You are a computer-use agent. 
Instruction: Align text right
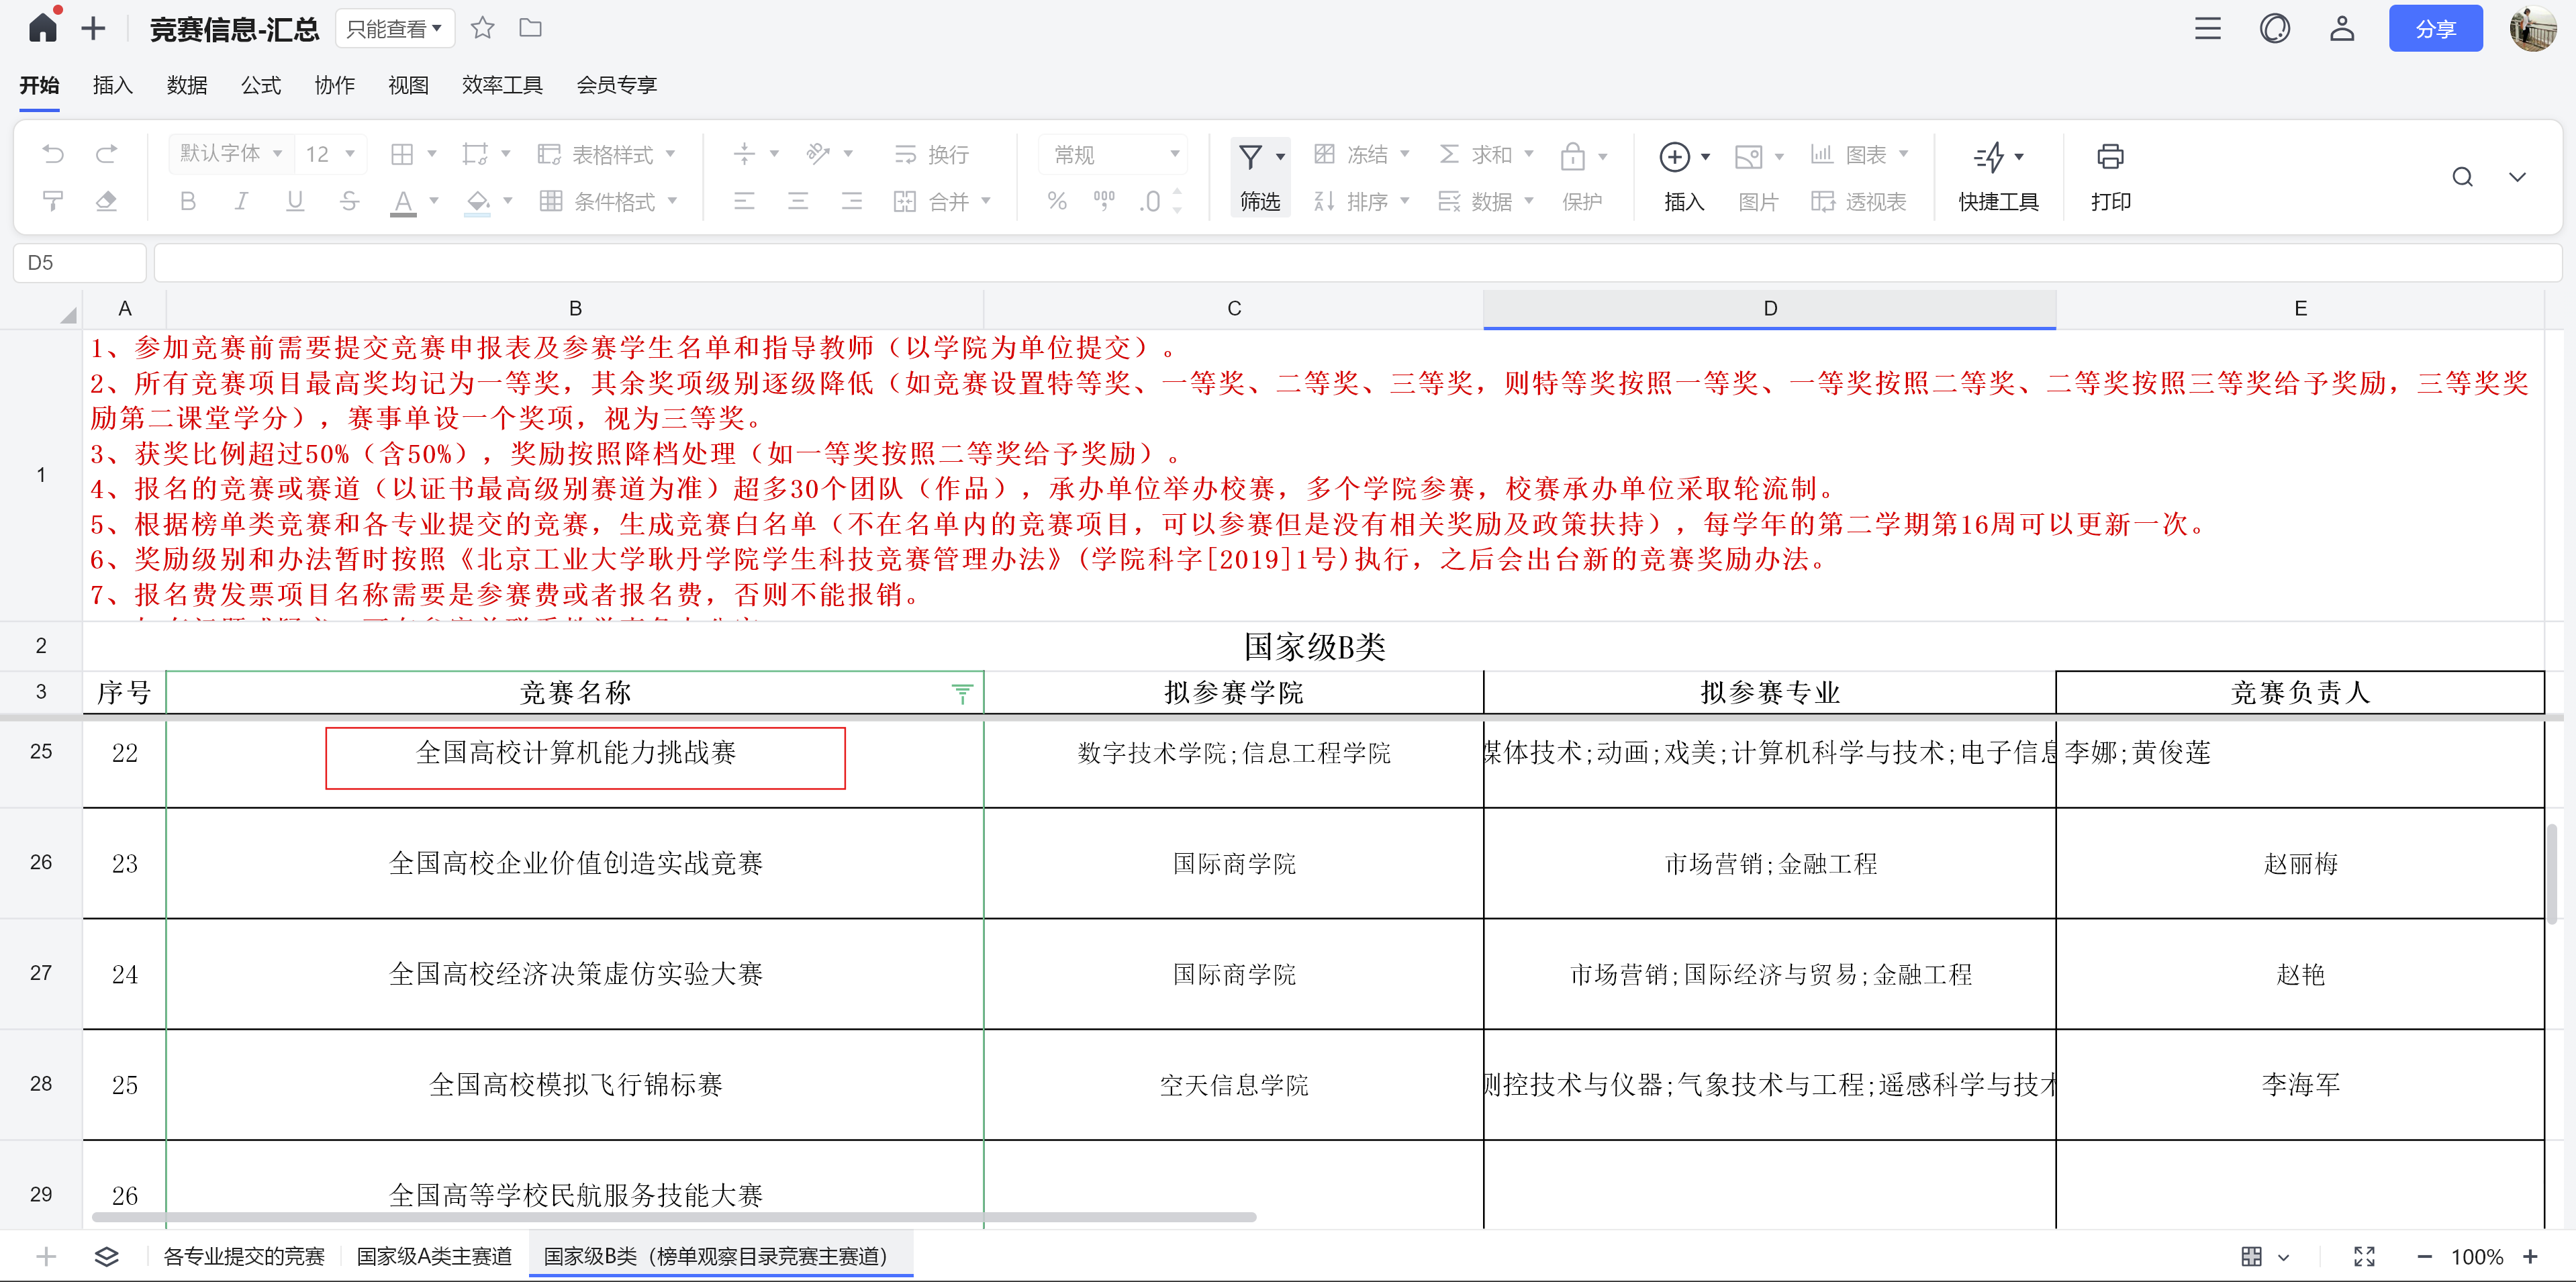pyautogui.click(x=851, y=201)
